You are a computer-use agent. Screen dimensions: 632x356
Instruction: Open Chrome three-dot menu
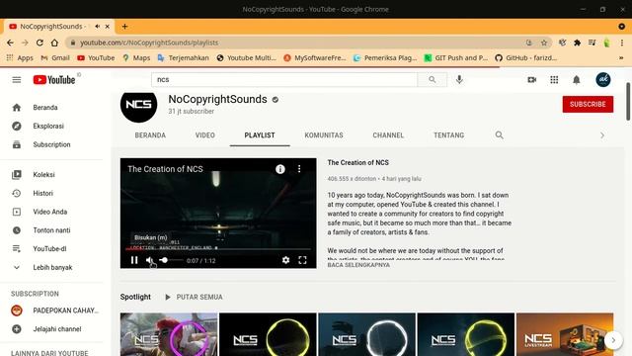coord(622,43)
